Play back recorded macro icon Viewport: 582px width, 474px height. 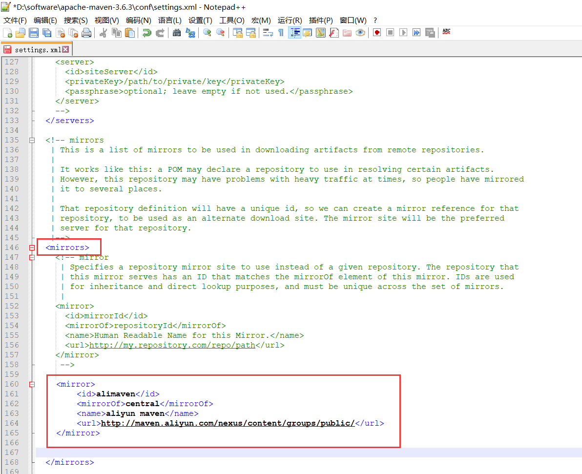pos(403,33)
